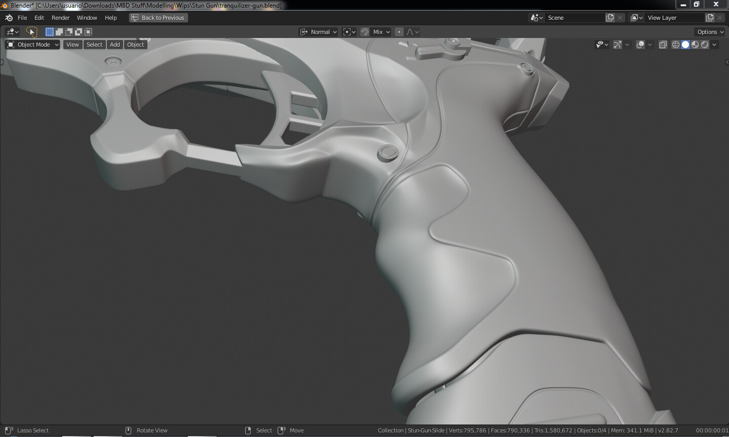Open the Render menu
The width and height of the screenshot is (729, 437).
pyautogui.click(x=60, y=17)
